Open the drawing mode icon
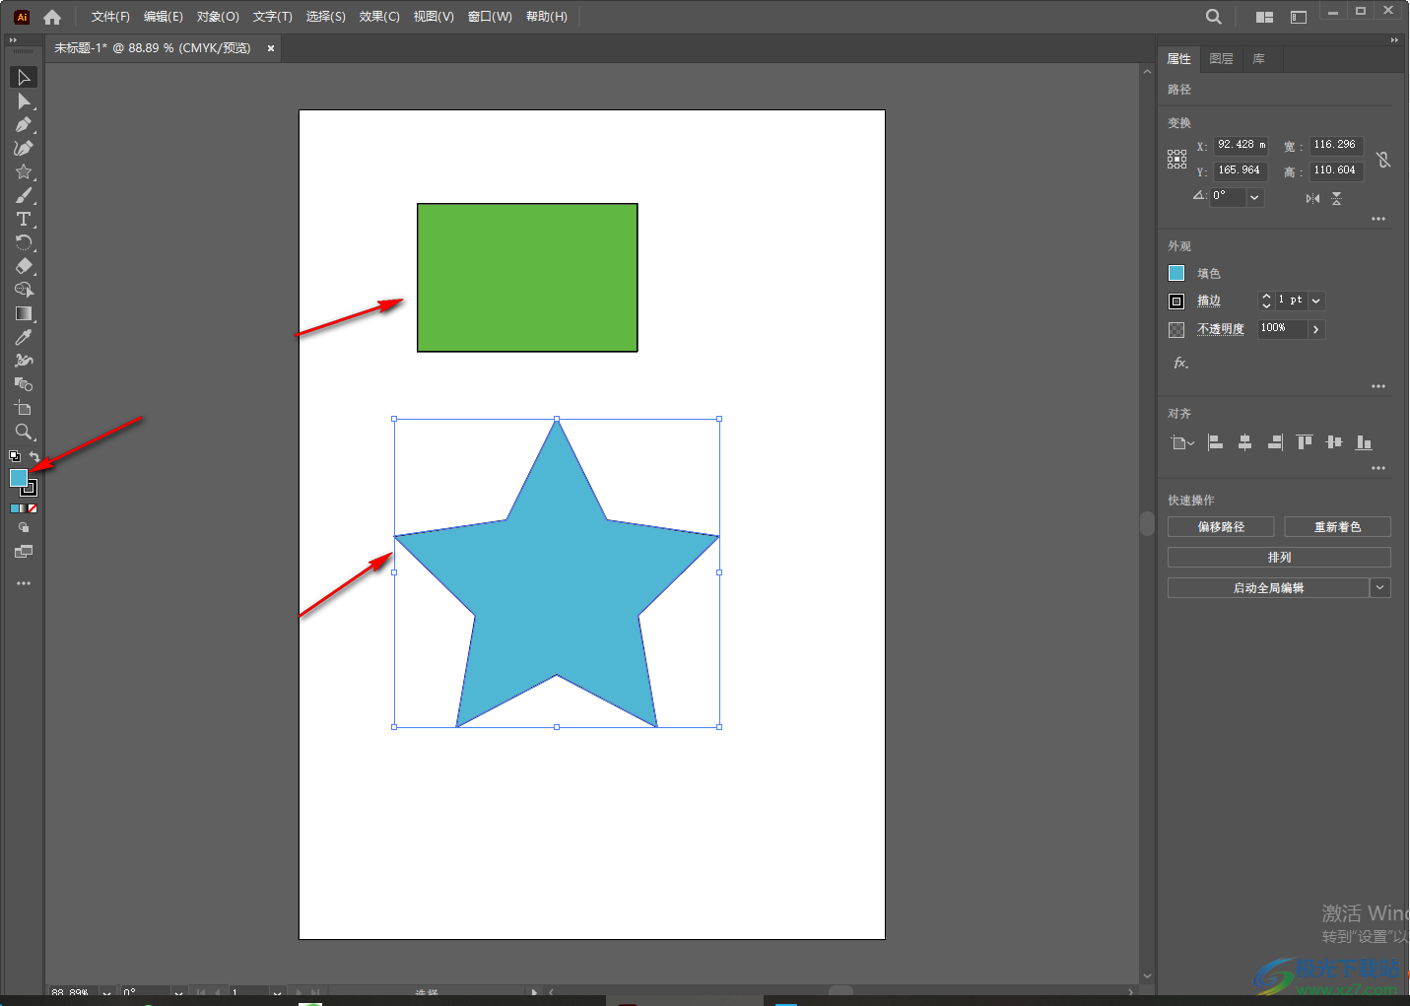Viewport: 1410px width, 1006px height. (24, 528)
